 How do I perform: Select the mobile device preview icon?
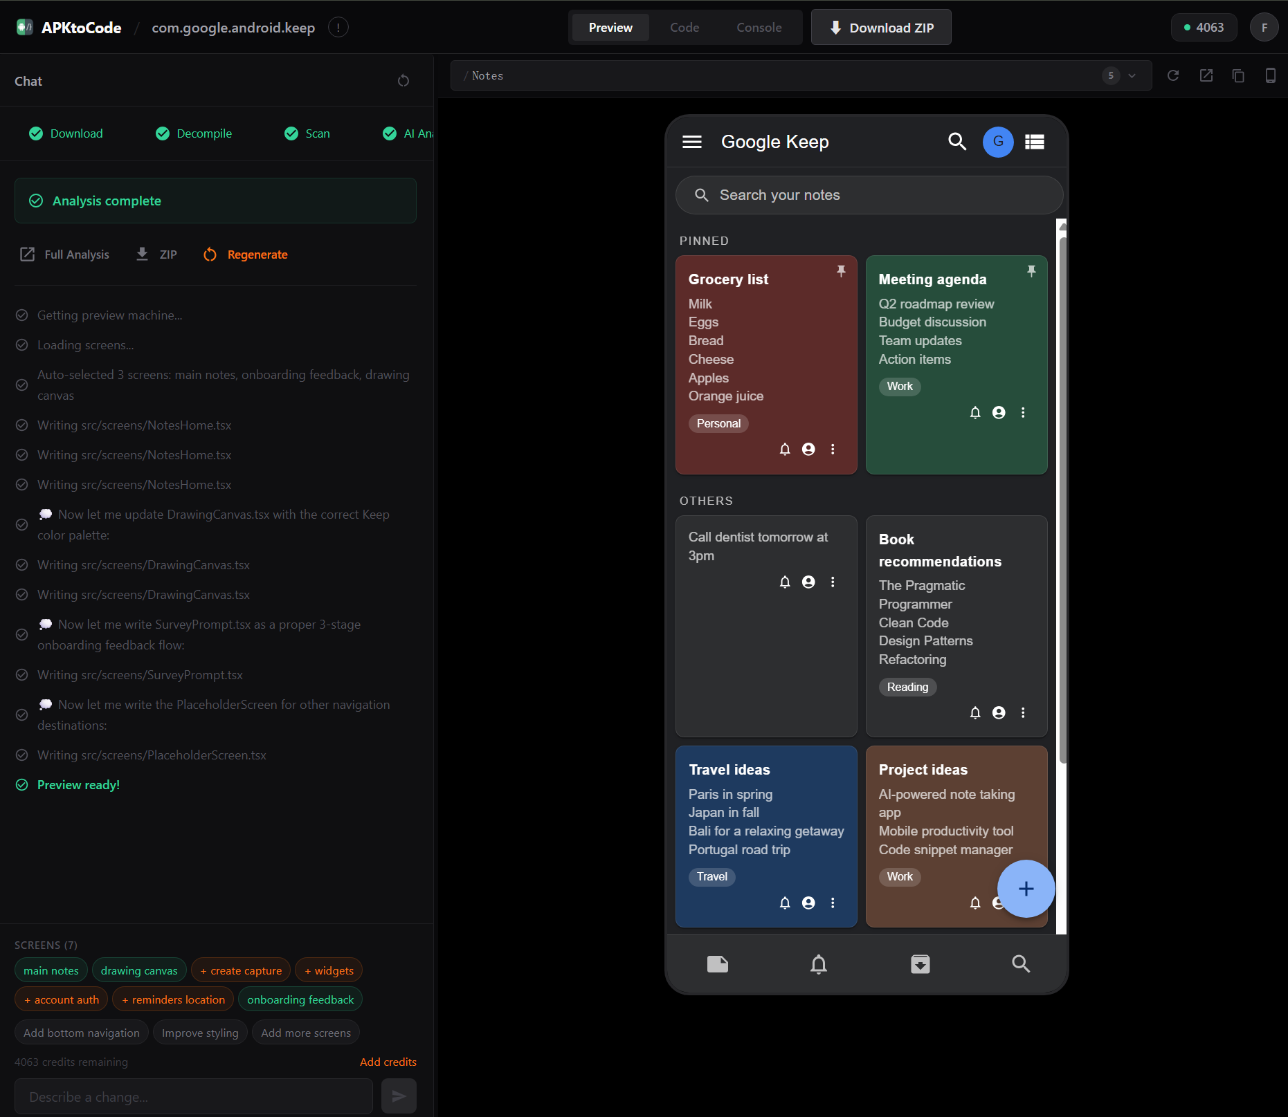coord(1271,75)
